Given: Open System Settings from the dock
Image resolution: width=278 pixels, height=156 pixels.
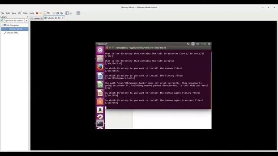Looking at the screenshot, I should (100, 117).
